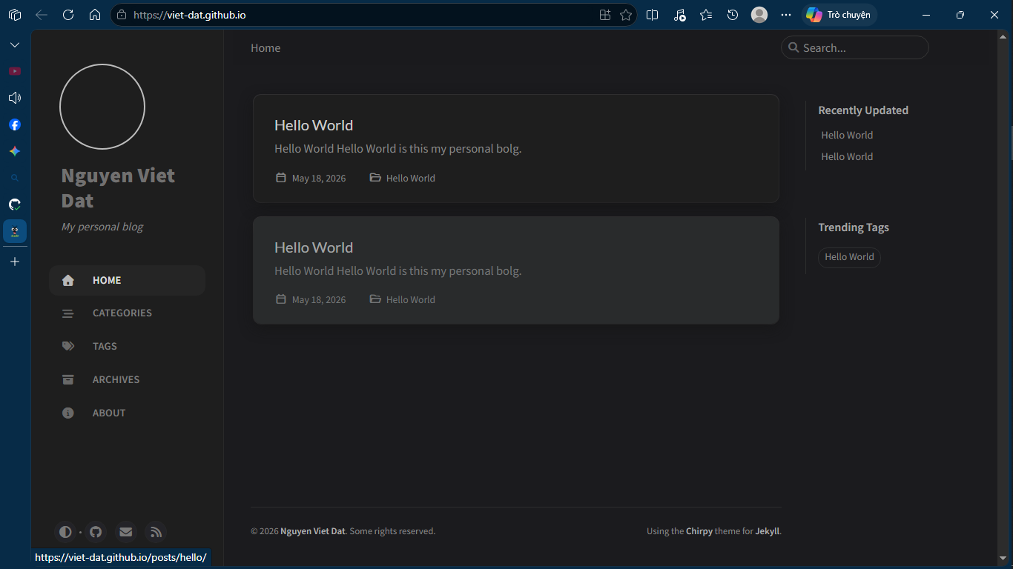The image size is (1013, 569).
Task: Click the app-available grid icon in address bar
Action: pos(605,15)
